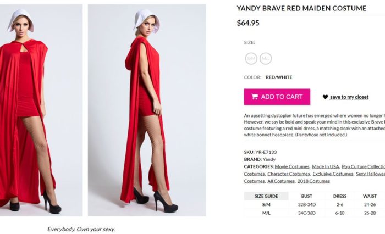Click the M/L row in size guide
Viewport: 385px width, 234px height.
pyautogui.click(x=315, y=213)
